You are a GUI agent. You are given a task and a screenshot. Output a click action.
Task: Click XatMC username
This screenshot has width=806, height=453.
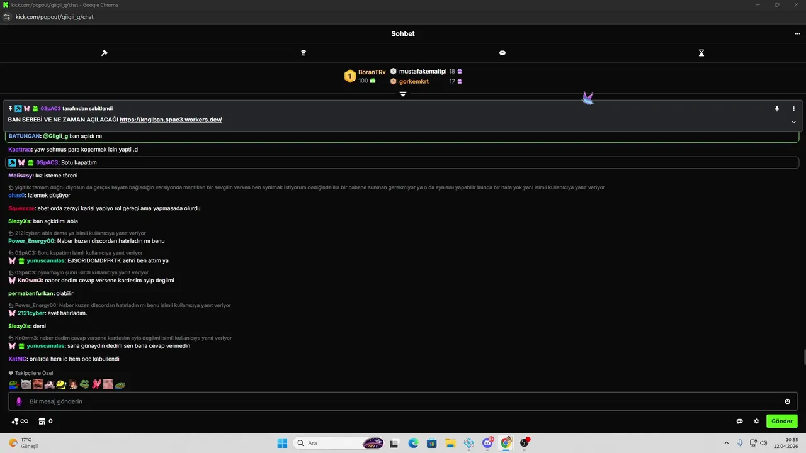pos(17,359)
